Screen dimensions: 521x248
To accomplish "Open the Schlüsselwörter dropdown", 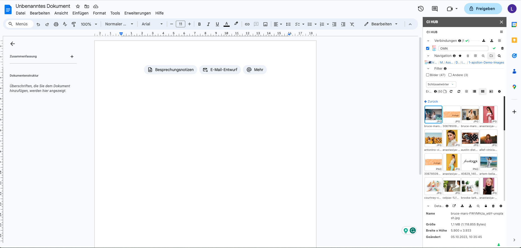I will tap(441, 84).
